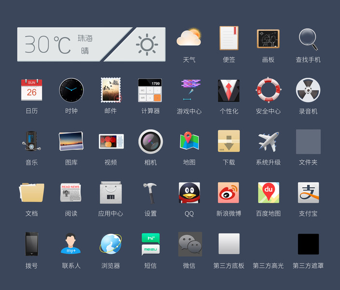Open the 查找手机 magnifier icon
The width and height of the screenshot is (340, 290).
click(308, 39)
